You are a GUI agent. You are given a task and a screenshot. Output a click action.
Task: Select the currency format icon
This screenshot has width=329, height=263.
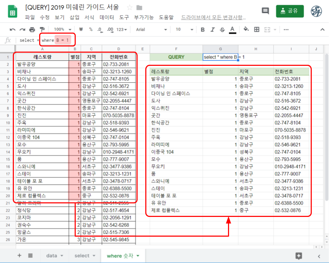tap(80, 29)
